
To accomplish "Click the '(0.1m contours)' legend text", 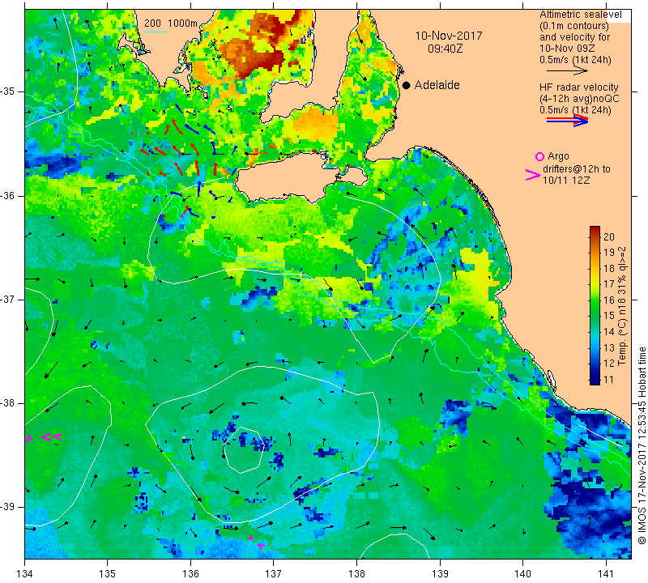I will point(573,26).
